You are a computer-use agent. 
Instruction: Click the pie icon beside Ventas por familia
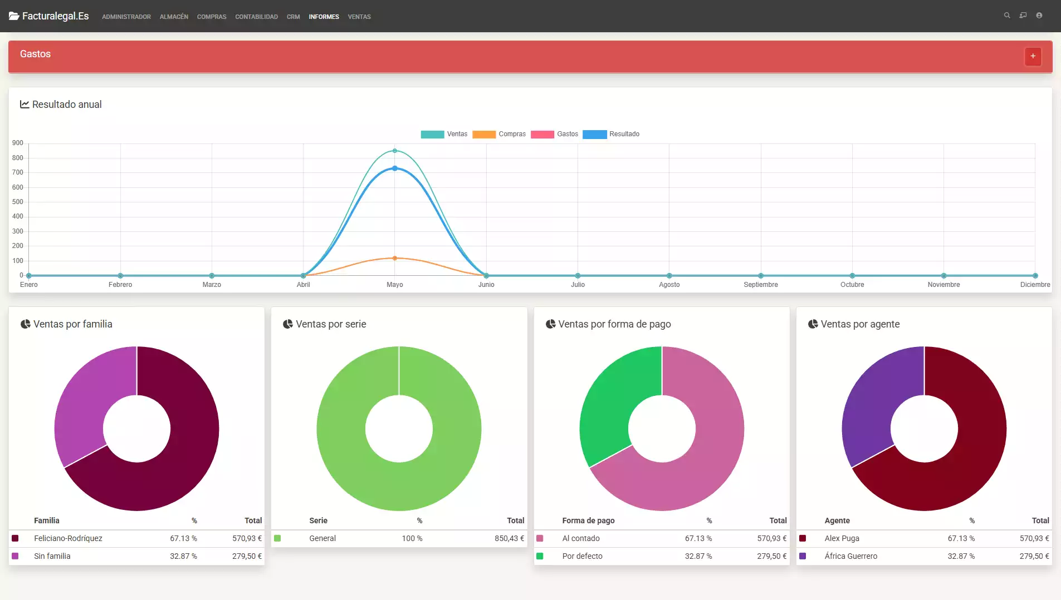[x=26, y=324]
